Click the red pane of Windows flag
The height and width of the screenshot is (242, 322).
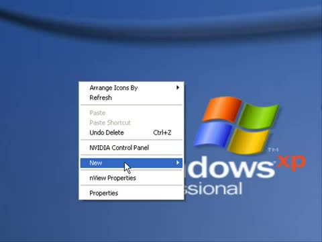click(x=221, y=109)
